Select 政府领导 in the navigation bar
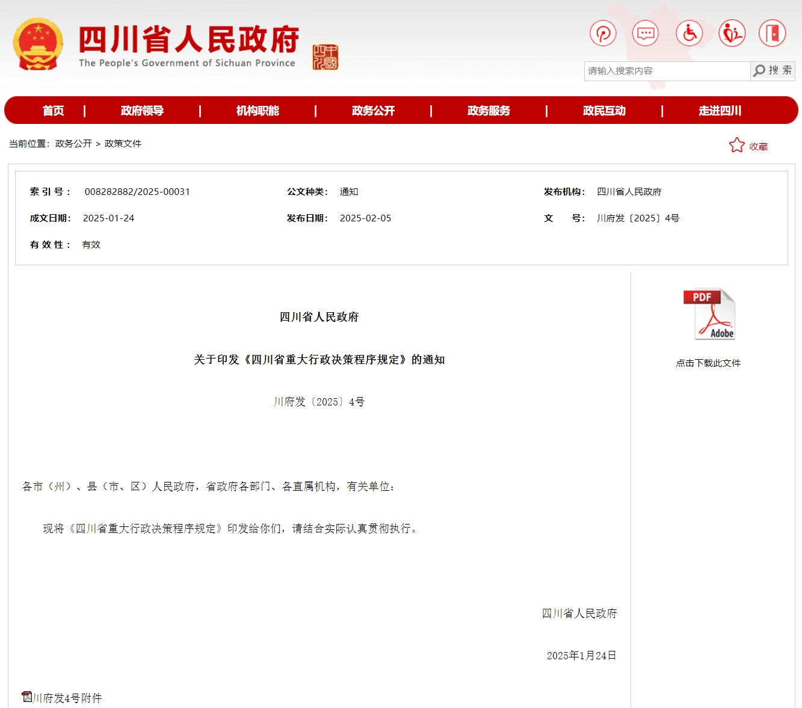 pos(142,111)
